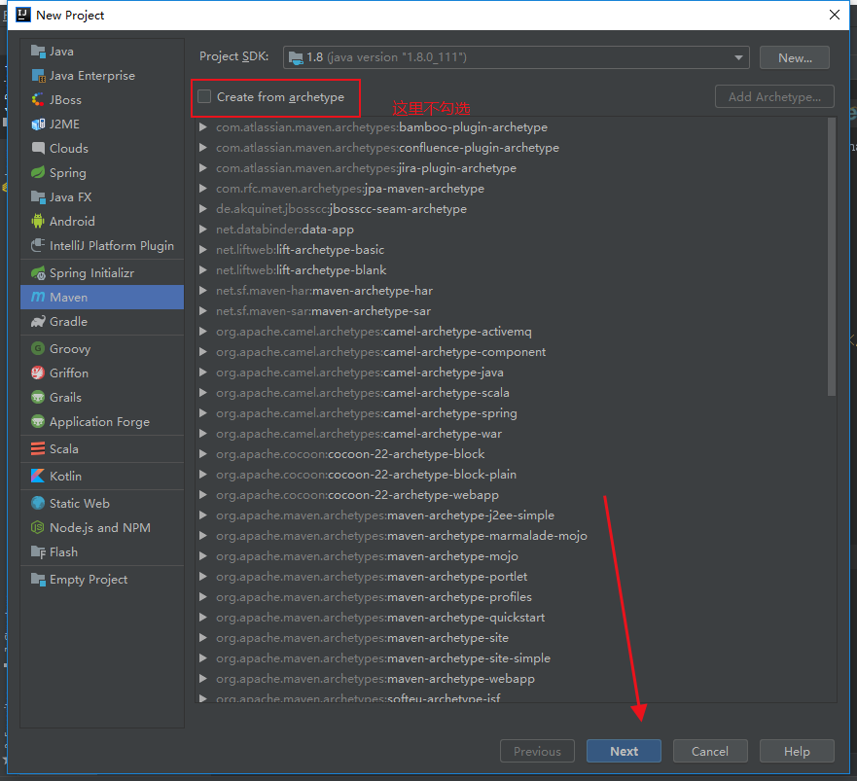This screenshot has width=857, height=781.
Task: Click the IntelliJ logo in title bar
Action: (23, 15)
